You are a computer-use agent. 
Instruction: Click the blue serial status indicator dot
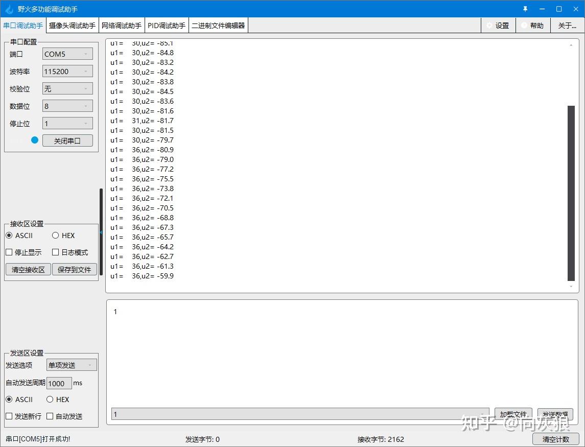pos(34,139)
